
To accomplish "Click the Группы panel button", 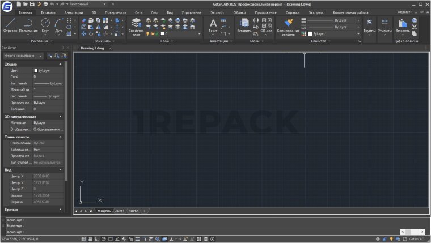I will [x=369, y=26].
